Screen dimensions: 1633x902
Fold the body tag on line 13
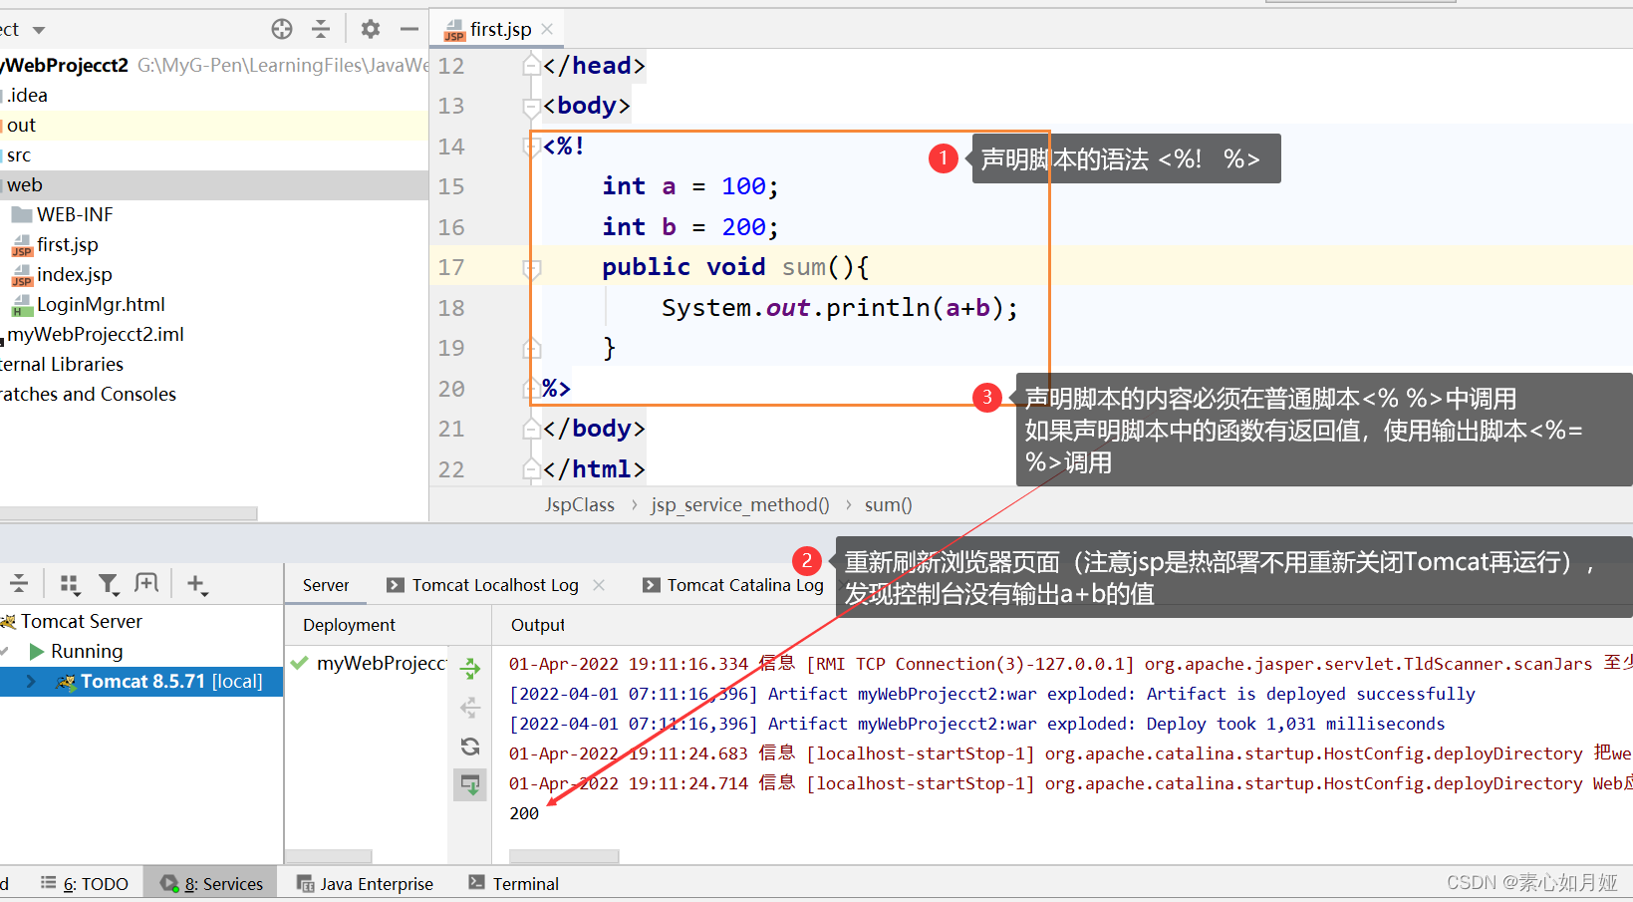click(532, 106)
